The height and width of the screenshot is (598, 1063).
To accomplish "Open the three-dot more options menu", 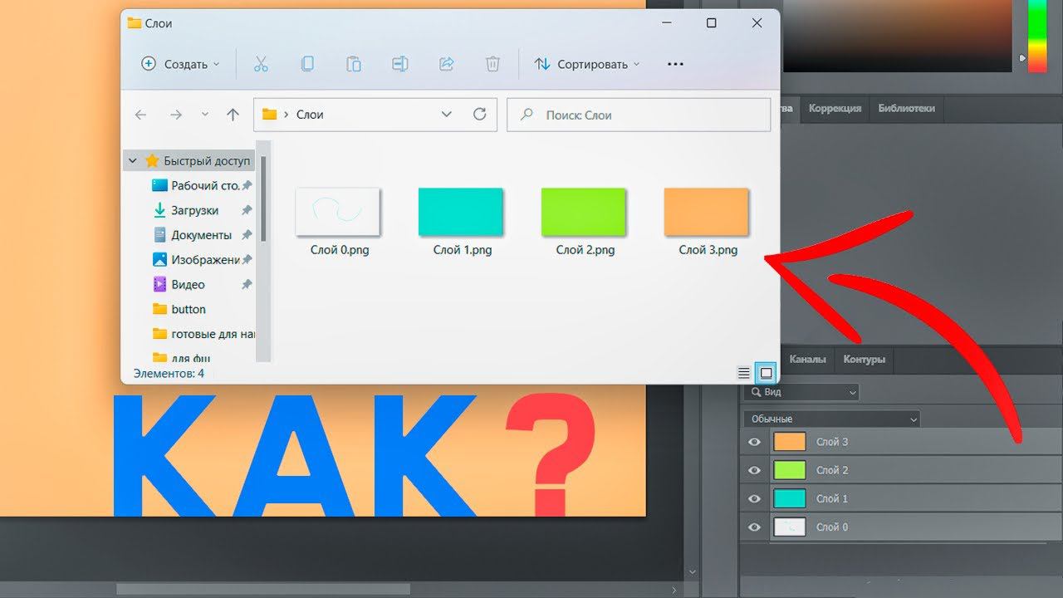I will click(x=675, y=64).
